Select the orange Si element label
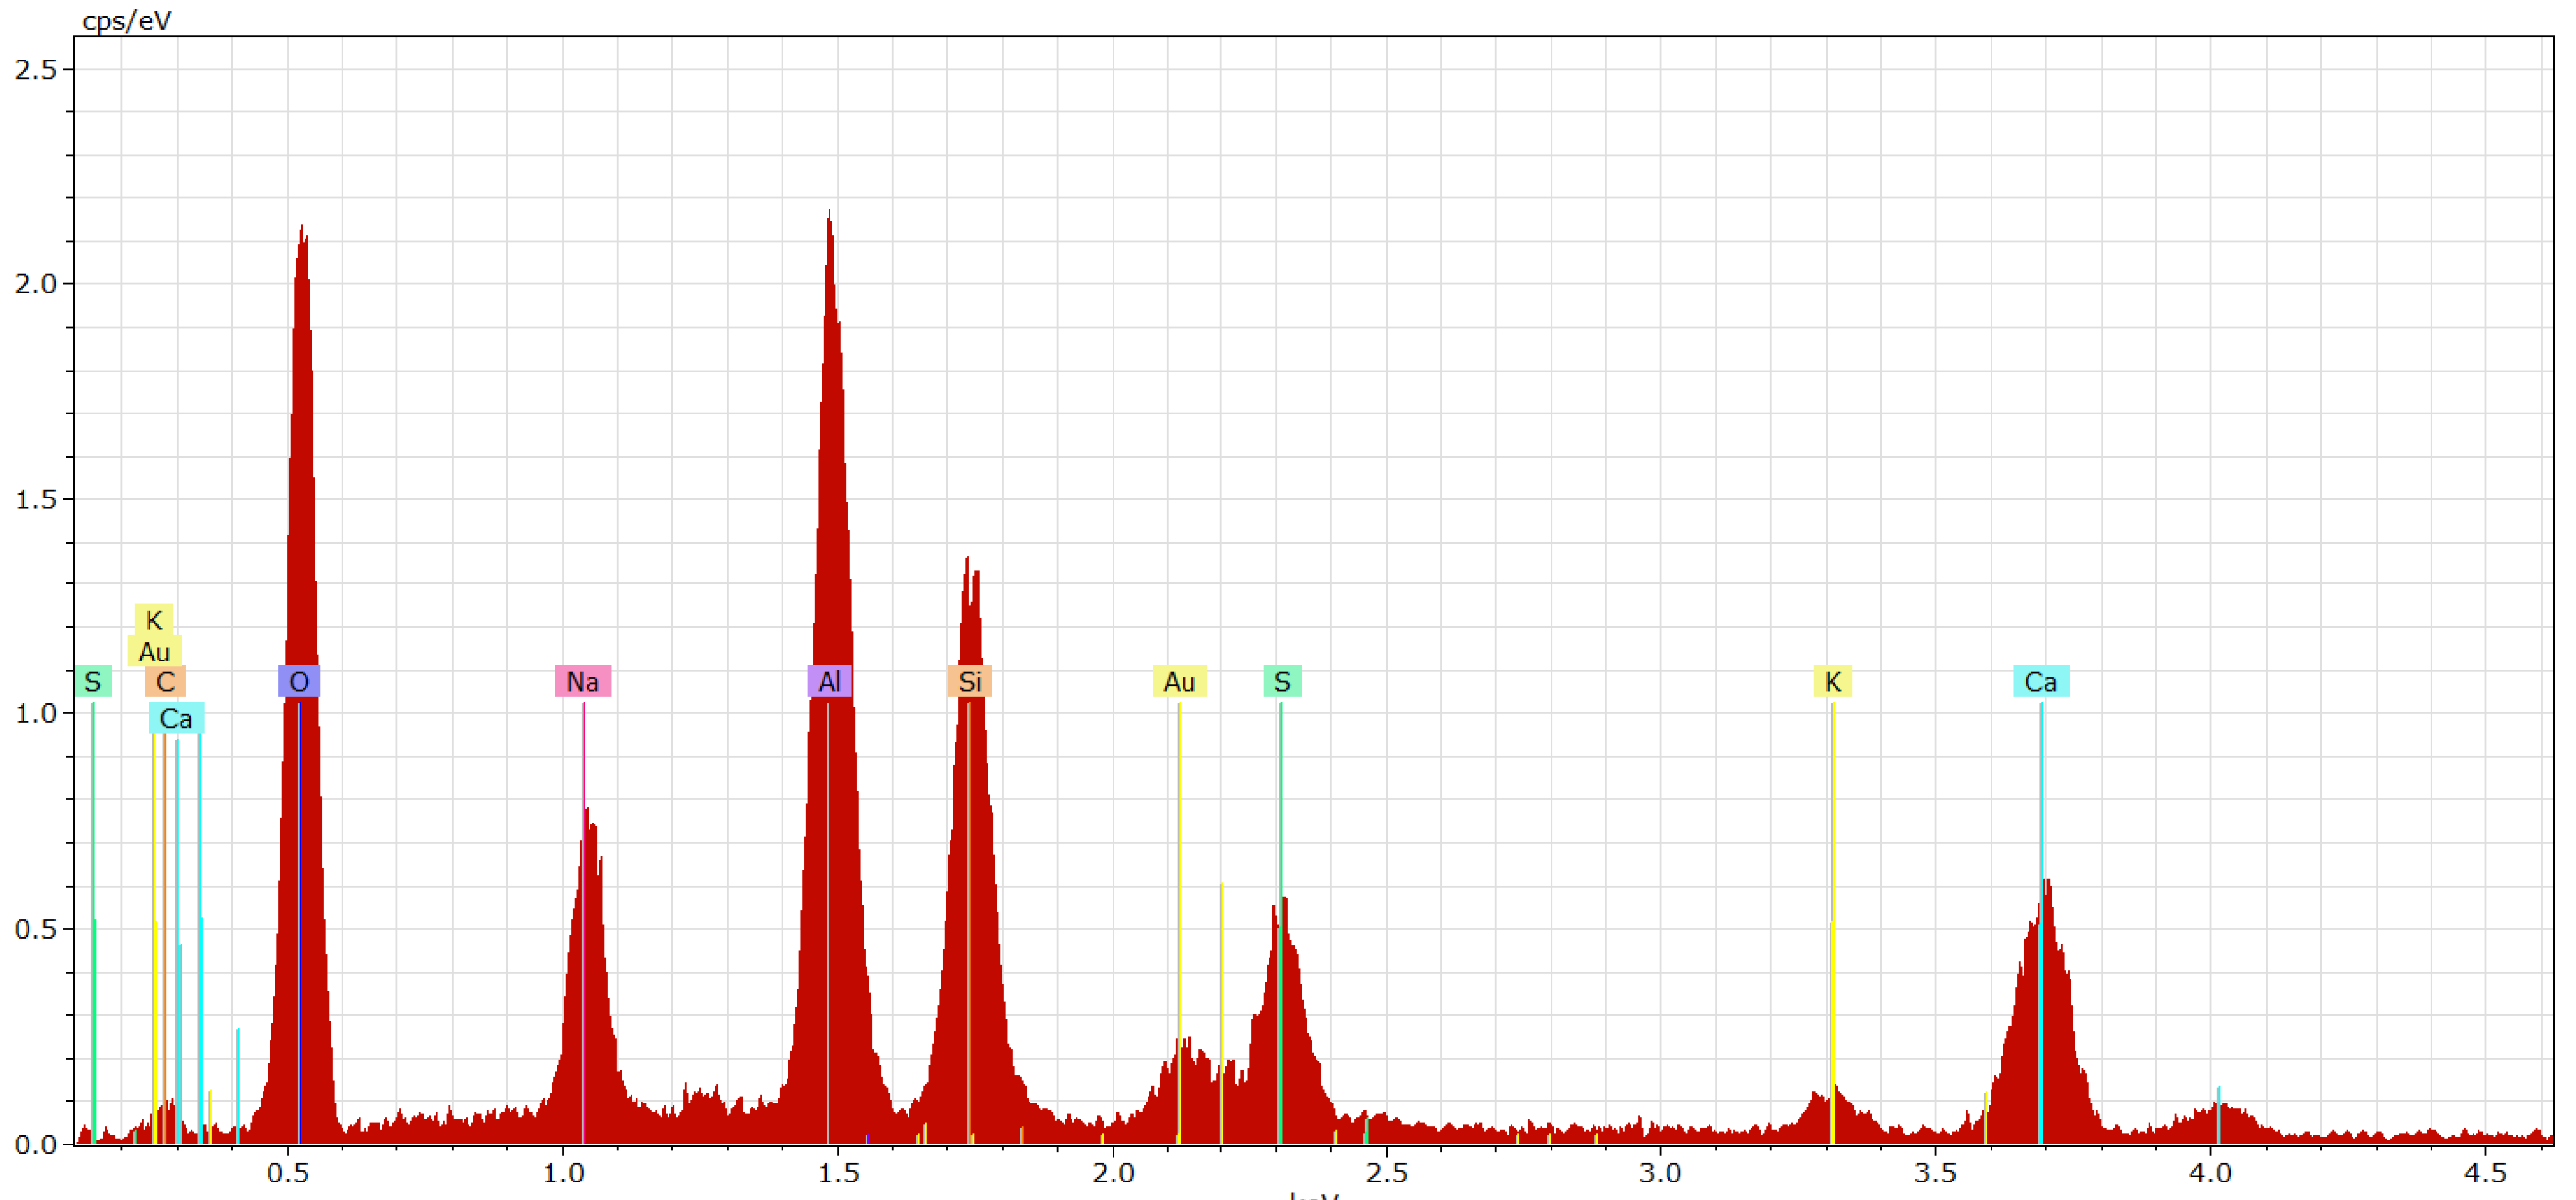The height and width of the screenshot is (1200, 2576). [x=969, y=682]
